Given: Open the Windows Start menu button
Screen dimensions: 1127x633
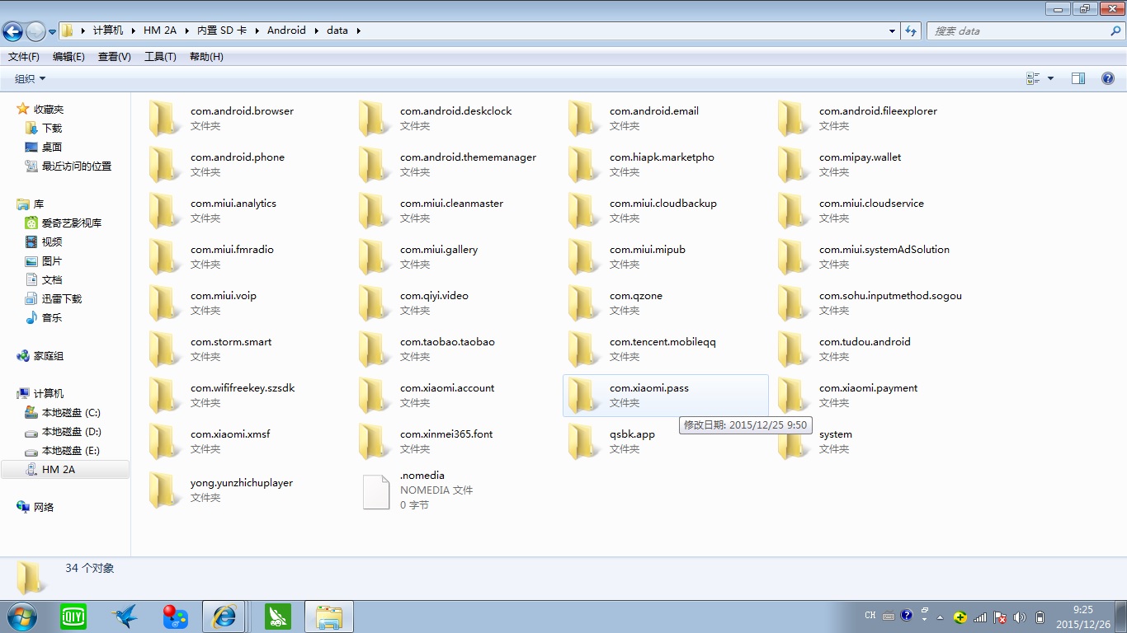Looking at the screenshot, I should click(x=21, y=617).
